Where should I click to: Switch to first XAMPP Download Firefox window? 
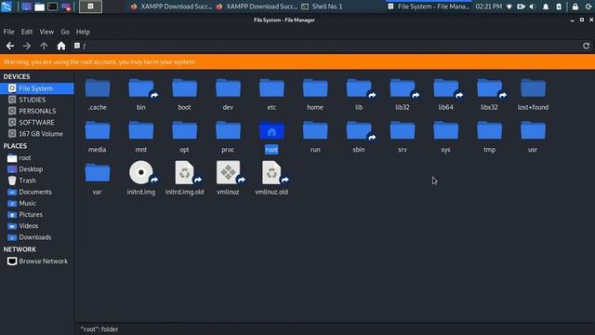171,7
